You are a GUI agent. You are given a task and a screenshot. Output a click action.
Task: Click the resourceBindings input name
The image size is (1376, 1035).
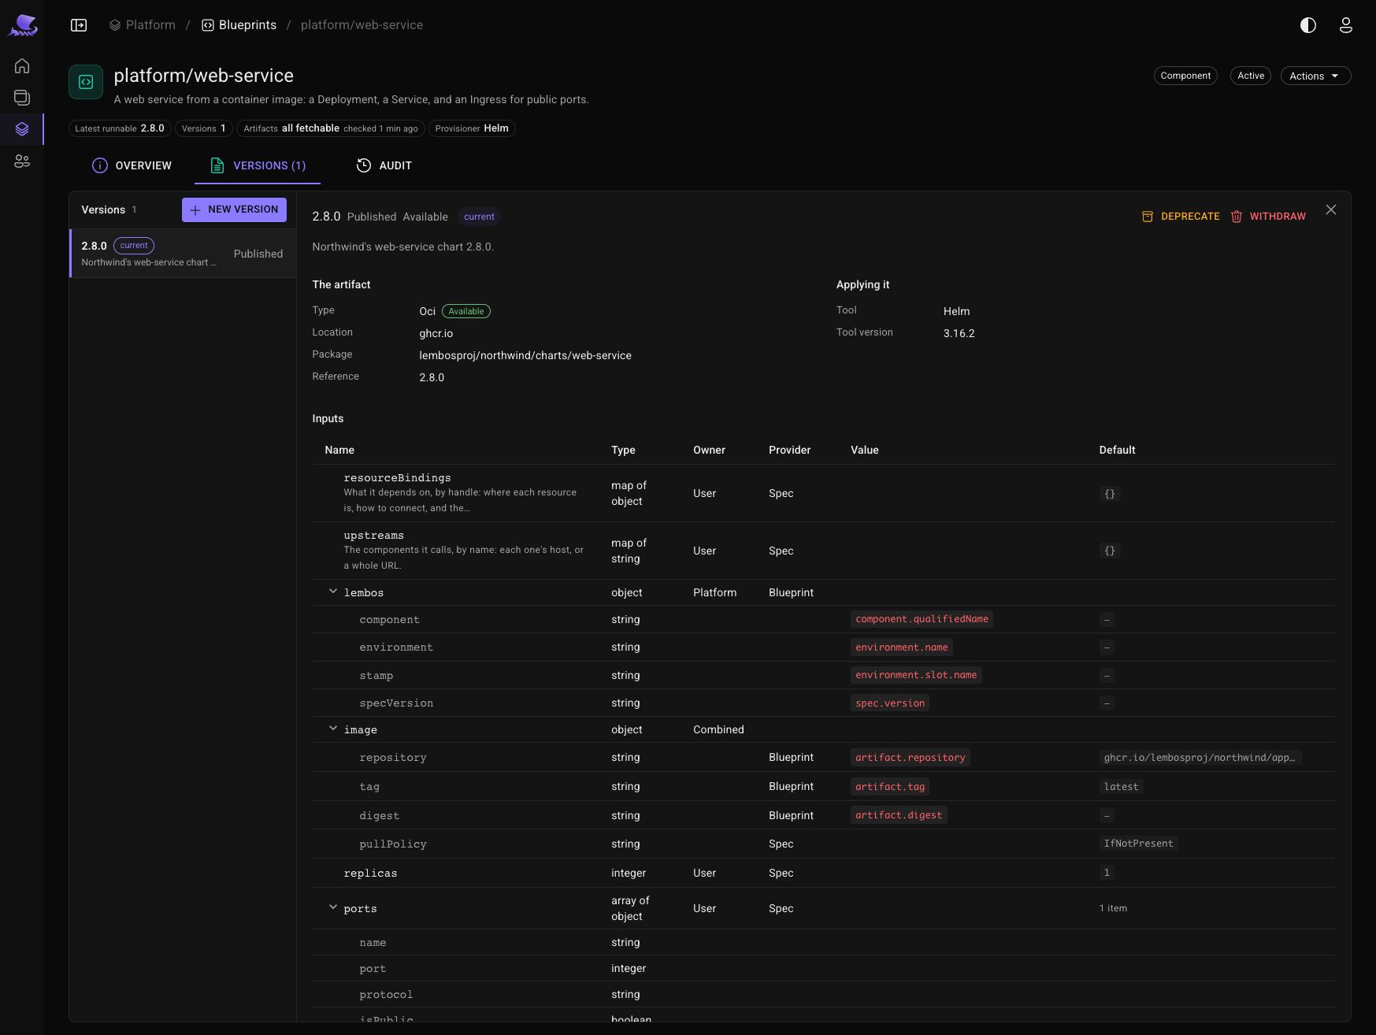click(x=397, y=478)
